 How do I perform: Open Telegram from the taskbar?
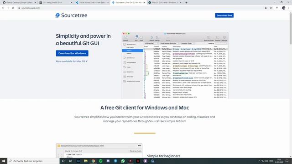pos(115,161)
